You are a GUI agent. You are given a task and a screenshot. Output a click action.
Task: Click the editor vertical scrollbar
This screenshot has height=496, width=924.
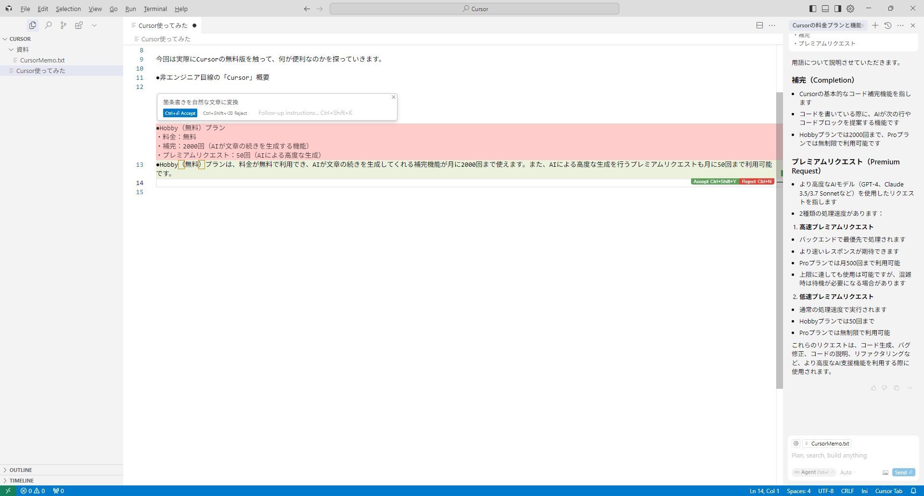click(780, 240)
